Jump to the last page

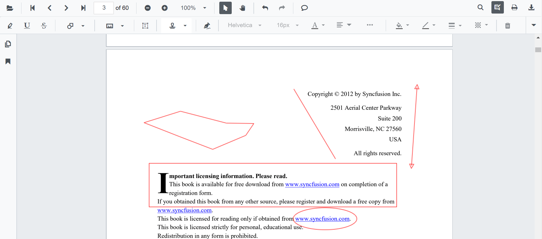tap(83, 8)
